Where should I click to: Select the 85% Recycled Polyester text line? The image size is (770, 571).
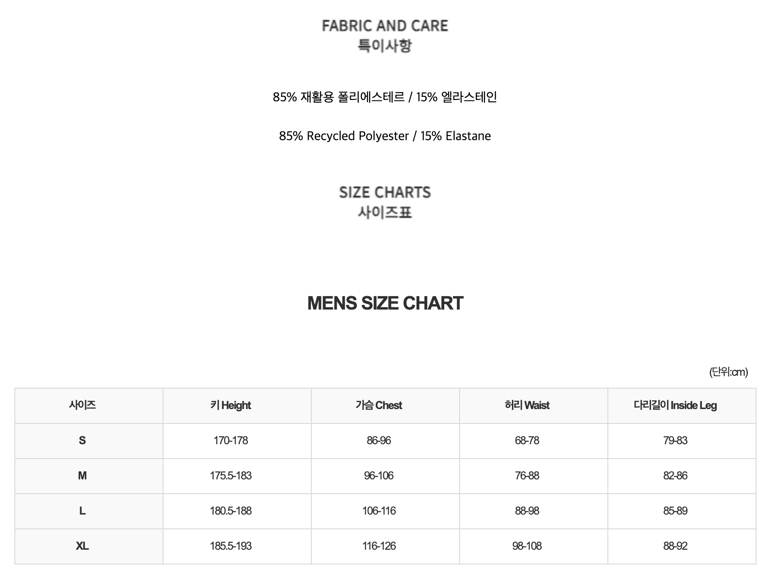[385, 136]
